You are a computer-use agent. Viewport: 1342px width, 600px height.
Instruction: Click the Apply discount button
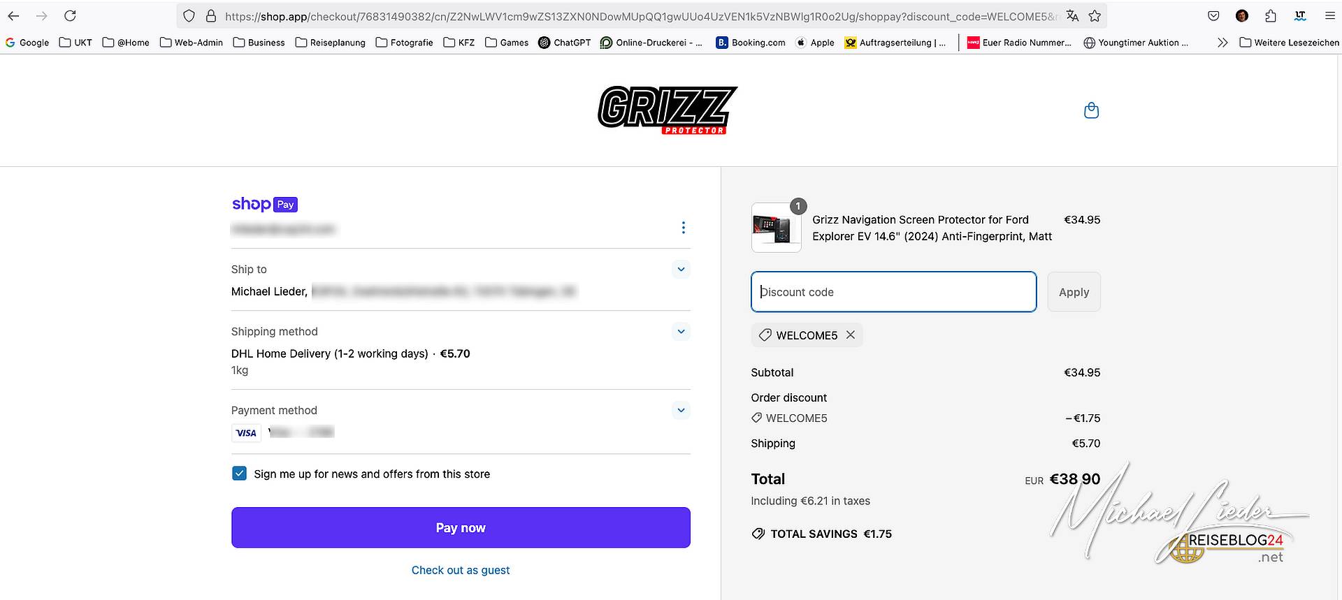pyautogui.click(x=1074, y=292)
